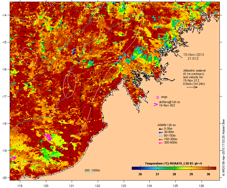Click the magenta Argo circle legend marker
This screenshot has width=227, height=188.
pyautogui.click(x=158, y=97)
